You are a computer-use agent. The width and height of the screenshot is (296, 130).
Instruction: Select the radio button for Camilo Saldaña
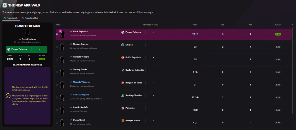tap(57, 110)
